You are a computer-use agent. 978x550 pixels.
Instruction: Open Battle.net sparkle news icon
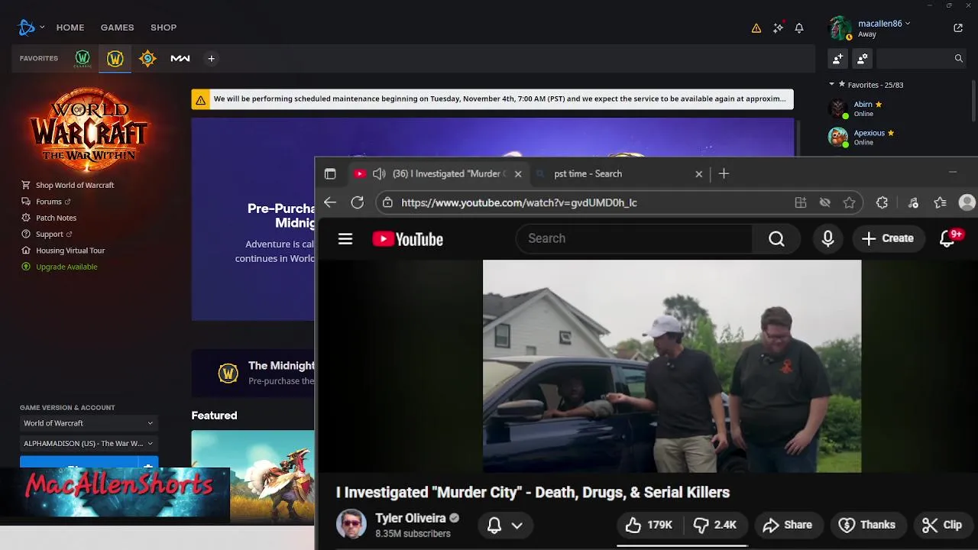778,27
